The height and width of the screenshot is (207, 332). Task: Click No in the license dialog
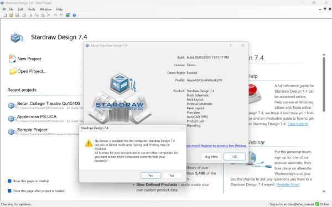pos(172,176)
